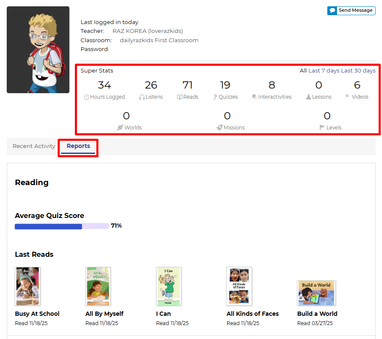Click the Lessons person icon
The height and width of the screenshot is (339, 382).
tap(308, 97)
